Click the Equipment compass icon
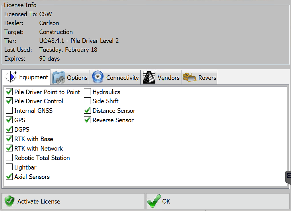The width and height of the screenshot is (291, 211). coord(11,77)
